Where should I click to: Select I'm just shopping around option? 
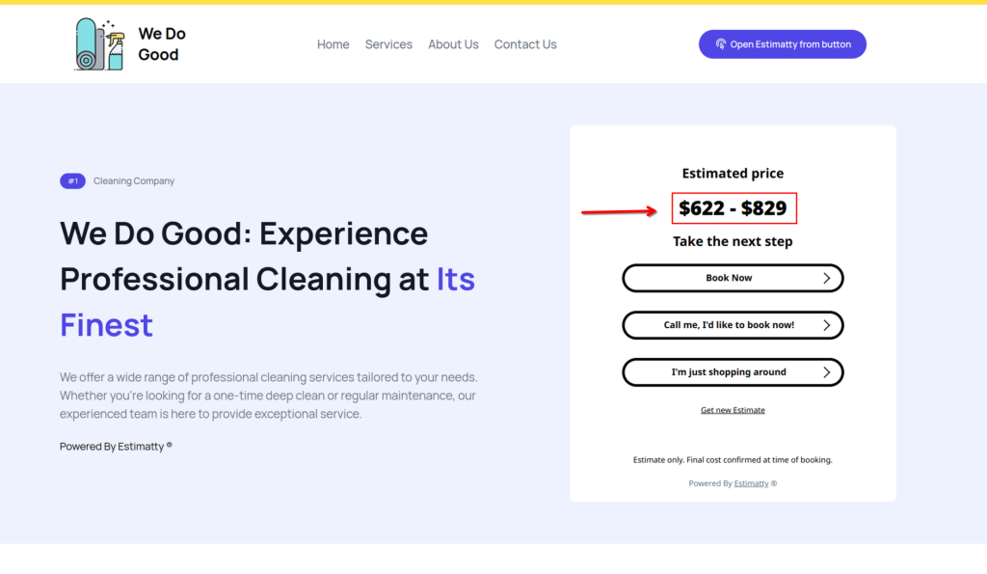pos(733,372)
